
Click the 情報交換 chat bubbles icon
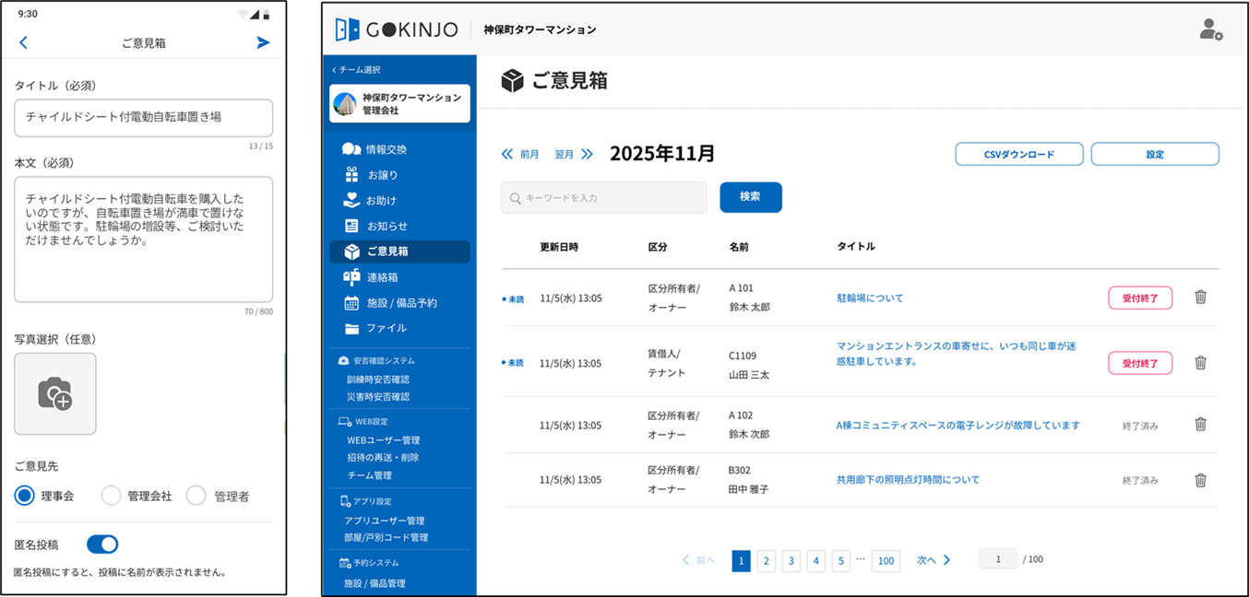[x=351, y=149]
